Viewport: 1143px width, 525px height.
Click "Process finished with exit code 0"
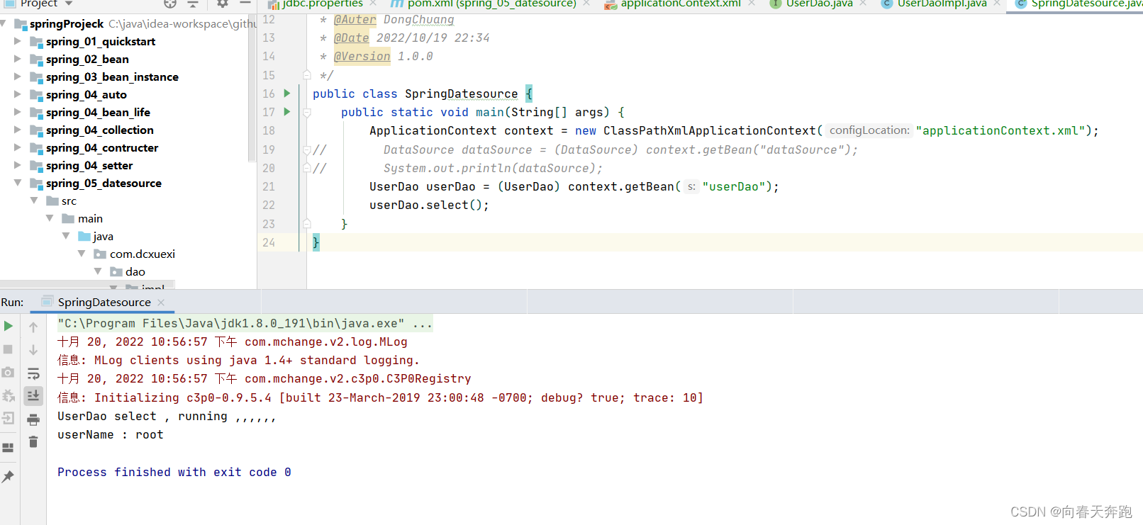174,473
